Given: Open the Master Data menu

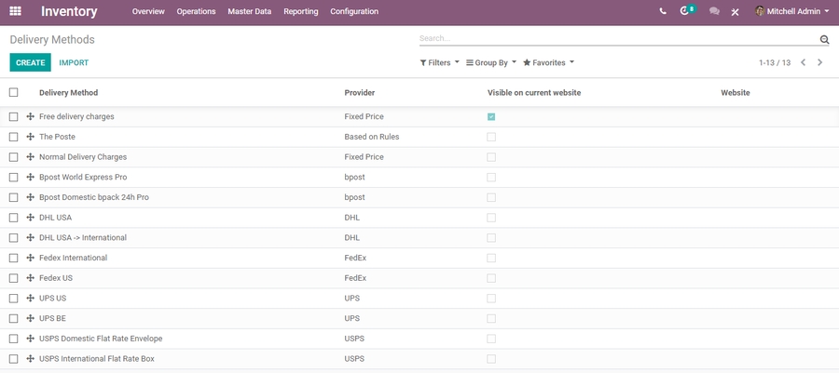Looking at the screenshot, I should tap(250, 11).
